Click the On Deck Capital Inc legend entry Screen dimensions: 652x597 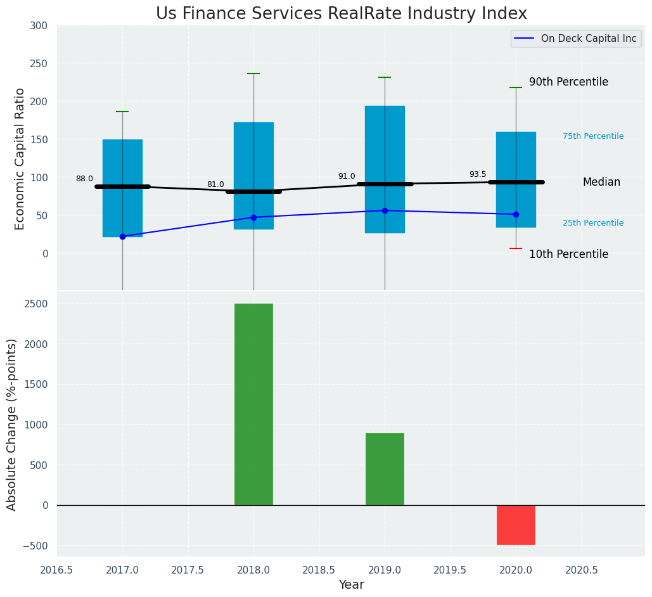coord(588,39)
